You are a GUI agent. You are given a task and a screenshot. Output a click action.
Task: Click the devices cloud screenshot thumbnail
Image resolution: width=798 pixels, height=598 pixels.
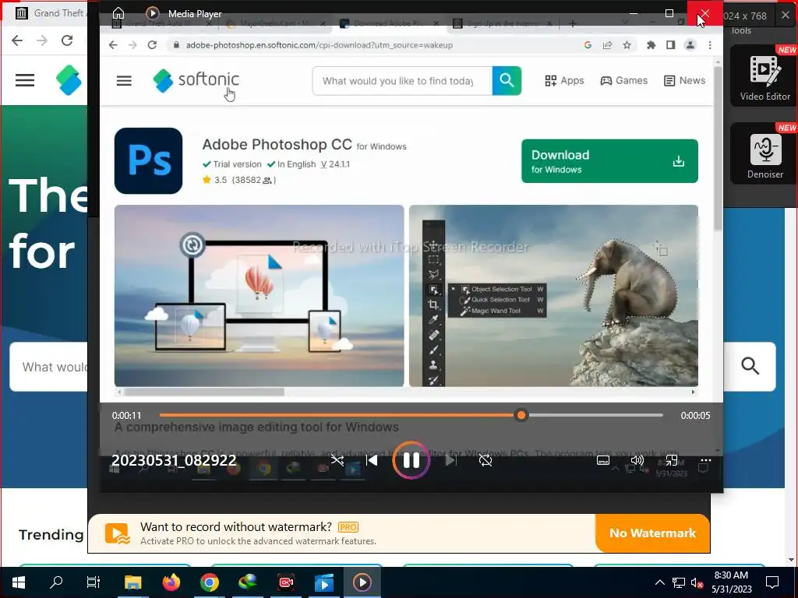[259, 296]
